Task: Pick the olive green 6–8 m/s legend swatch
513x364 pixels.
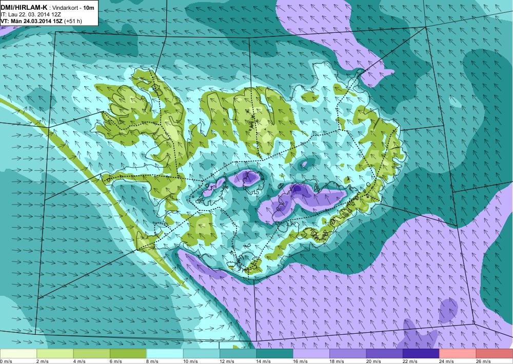Action: 128,354
